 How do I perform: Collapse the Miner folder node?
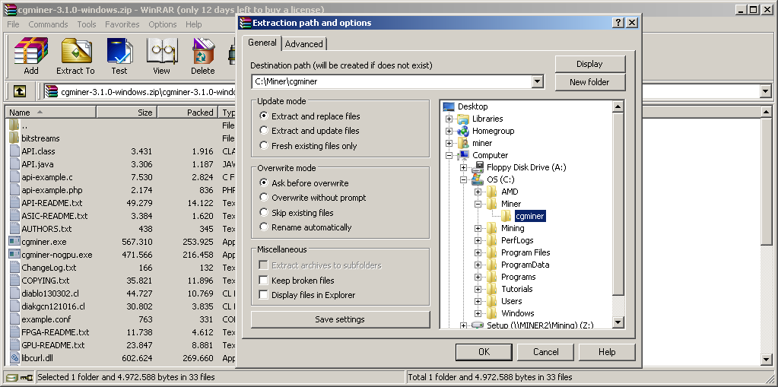coord(478,204)
